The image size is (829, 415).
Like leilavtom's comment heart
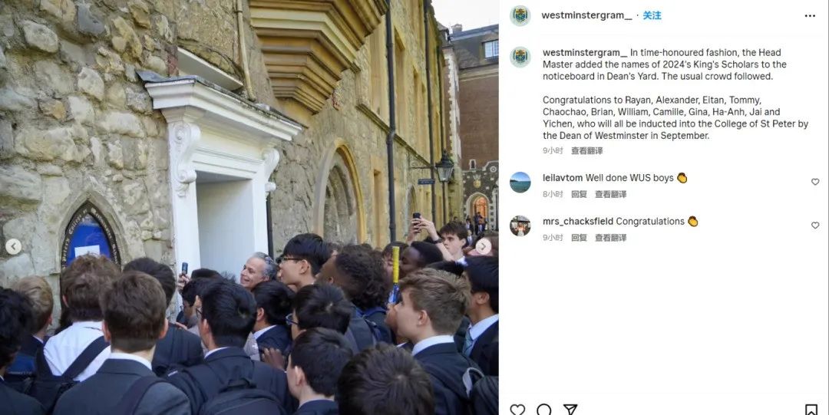[814, 182]
